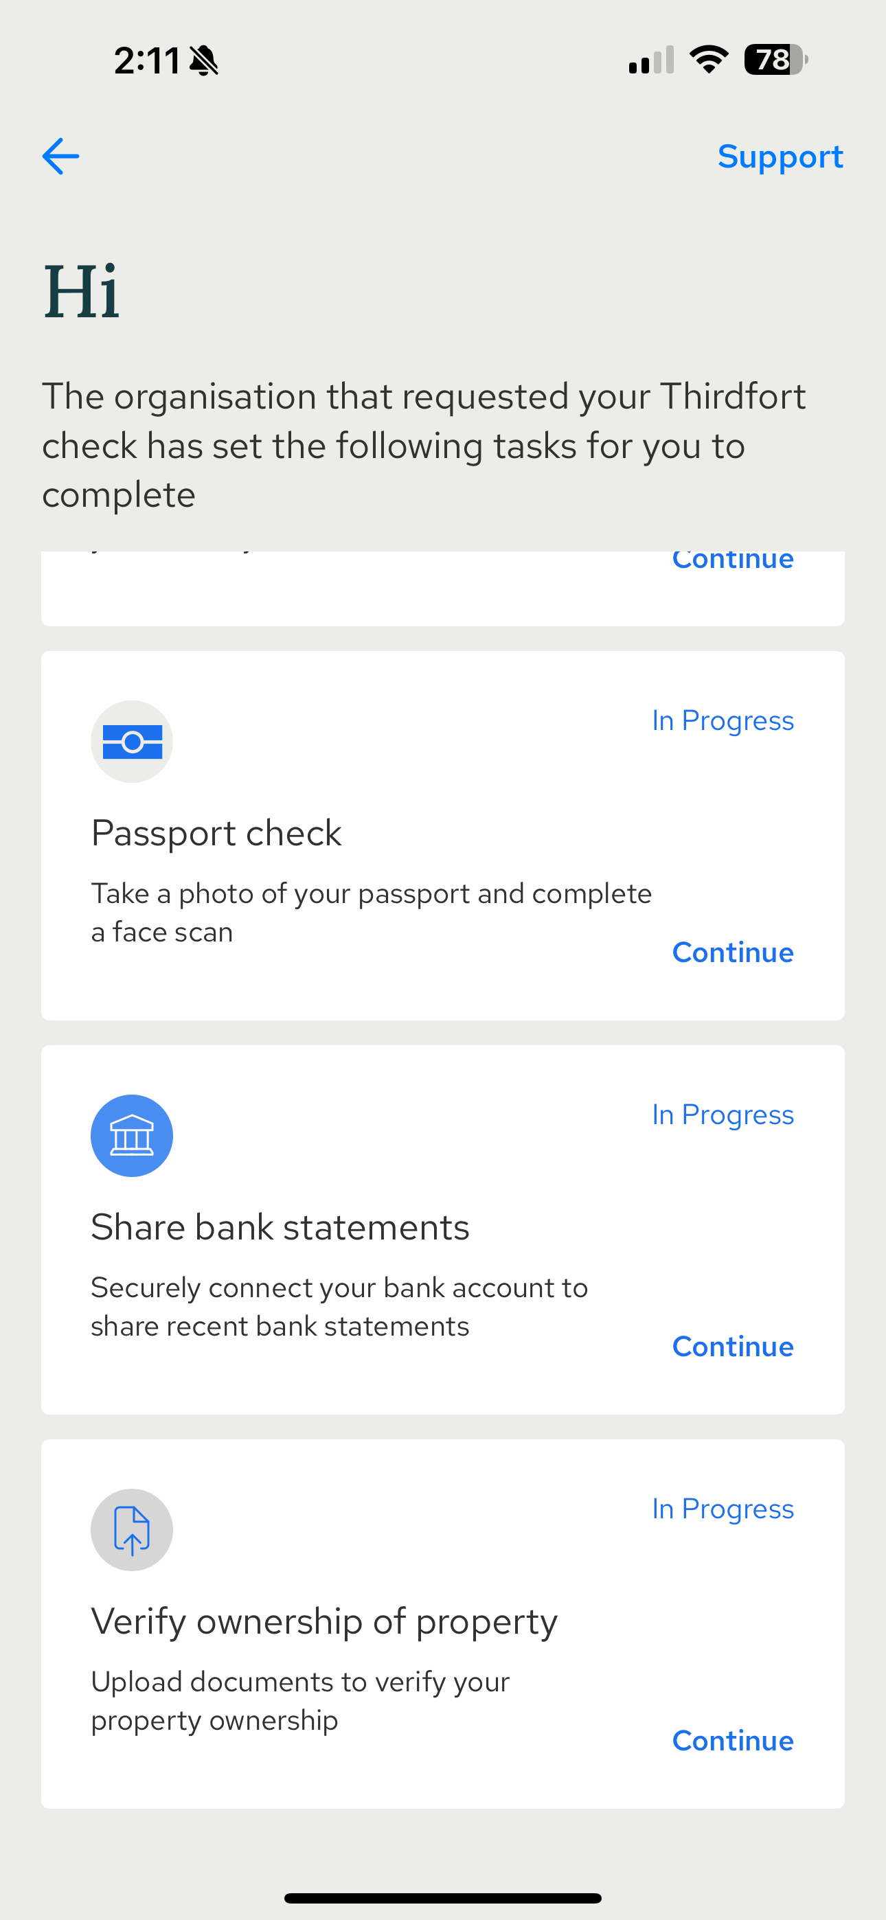886x1920 pixels.
Task: Tap the battery level indicator
Action: [x=775, y=60]
